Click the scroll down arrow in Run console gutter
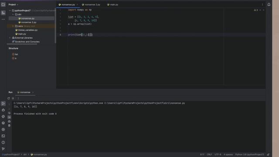 pos(9,109)
